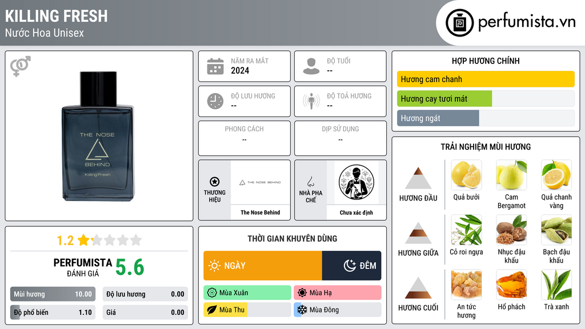Click the perfumer illustration avatar
Image resolution: width=585 pixels, height=329 pixels.
click(x=356, y=182)
